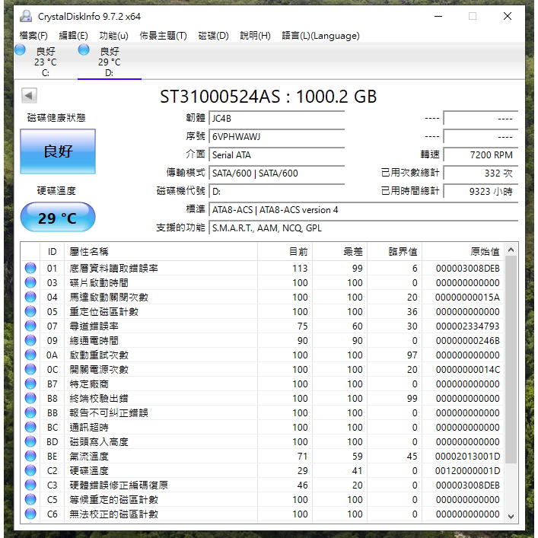
Task: Click the CrystalDiskInfo app icon in title bar
Action: [x=26, y=16]
